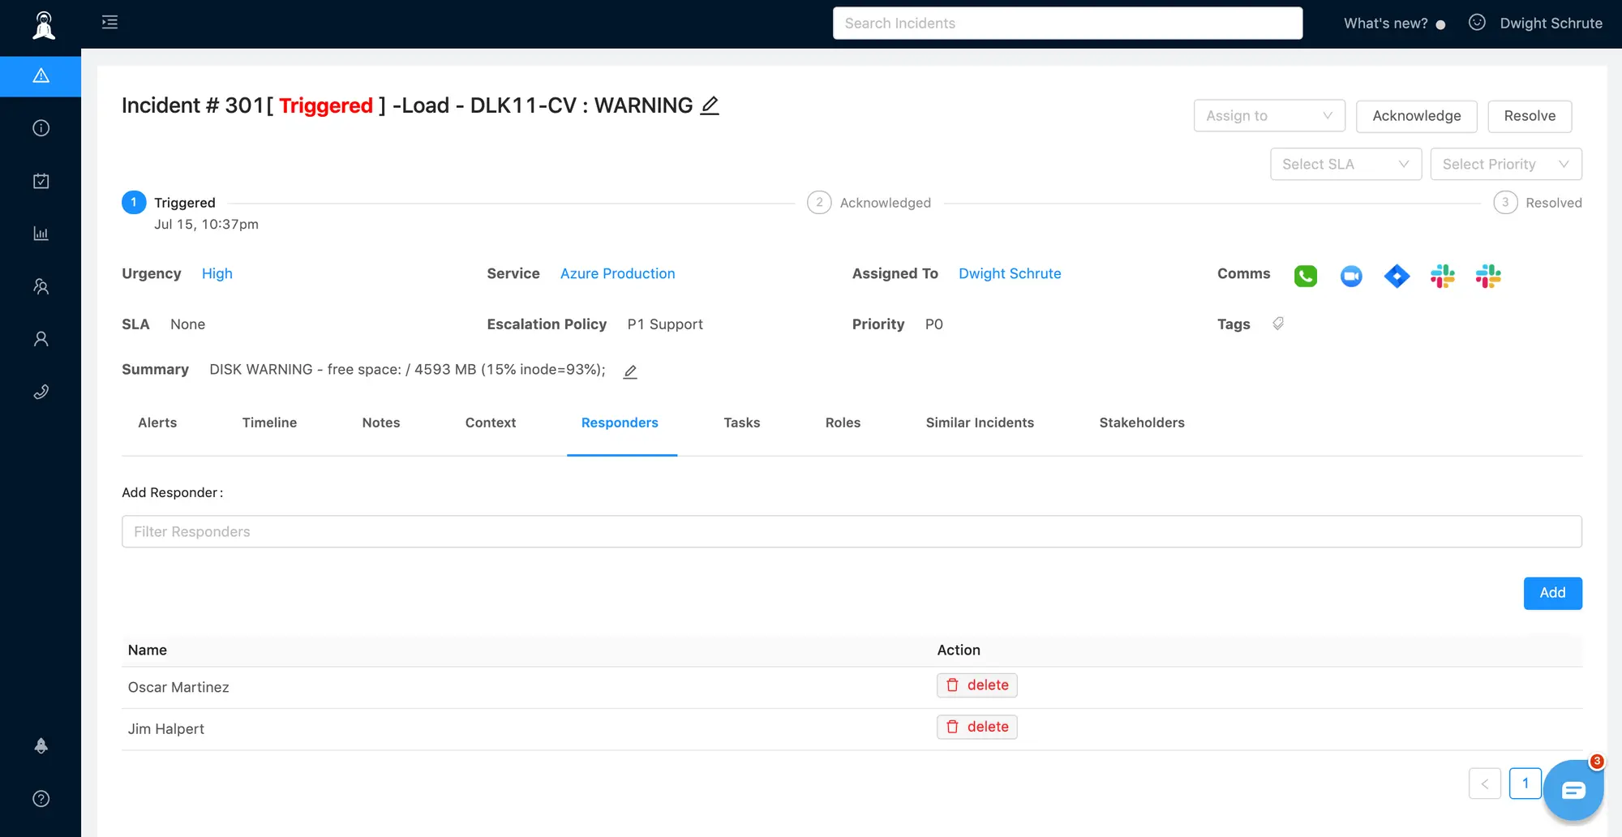
Task: Click the Triggered step 1 marker
Action: coord(134,202)
